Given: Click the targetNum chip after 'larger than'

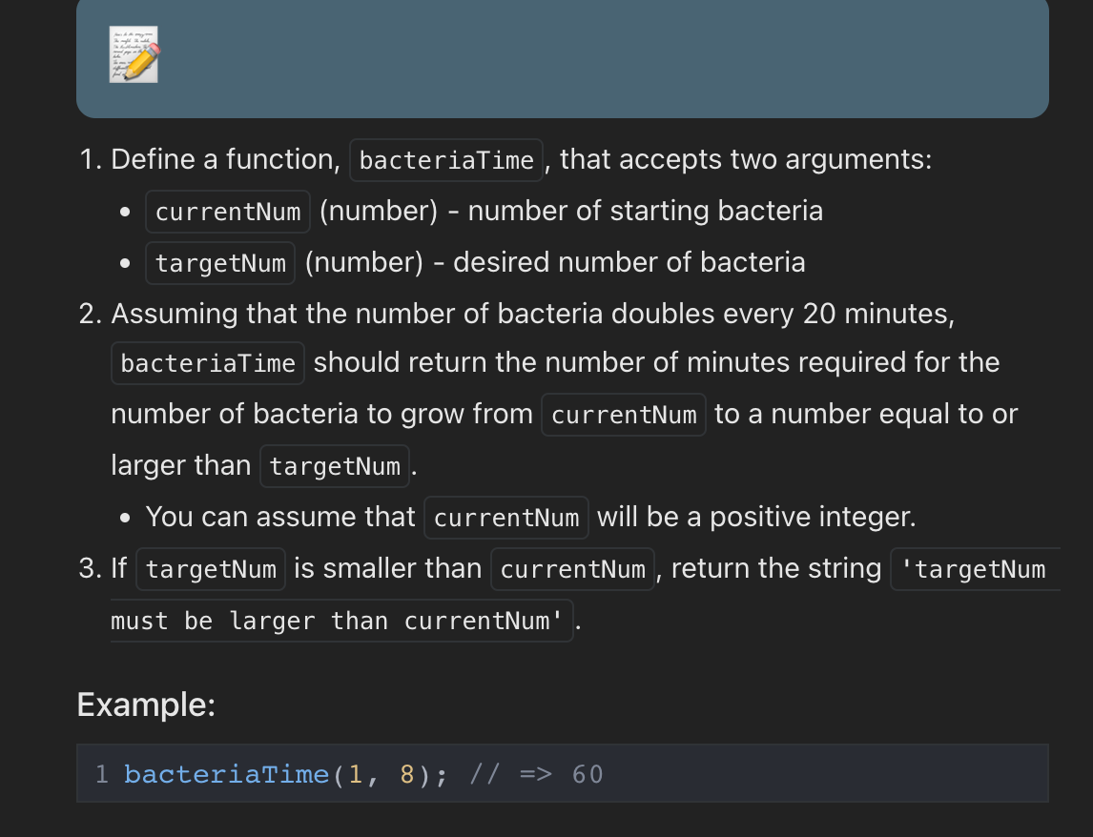Looking at the screenshot, I should (335, 466).
